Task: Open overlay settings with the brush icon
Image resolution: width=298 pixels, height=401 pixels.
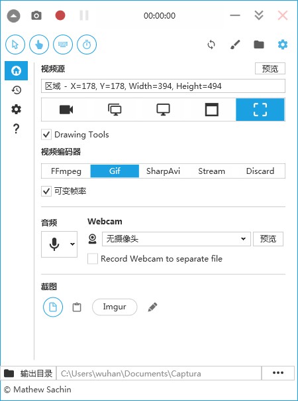Action: (235, 44)
